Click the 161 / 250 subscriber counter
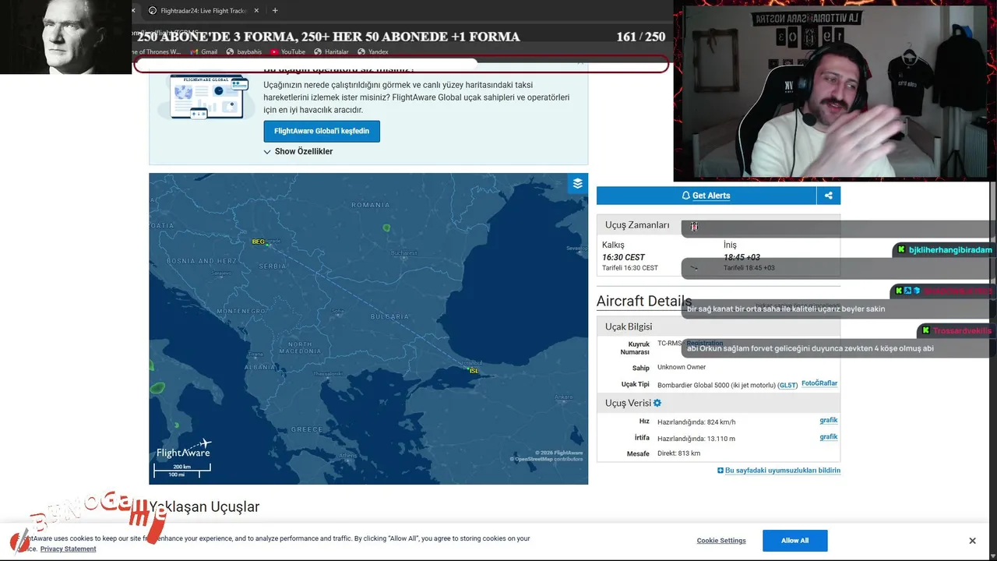 (641, 37)
